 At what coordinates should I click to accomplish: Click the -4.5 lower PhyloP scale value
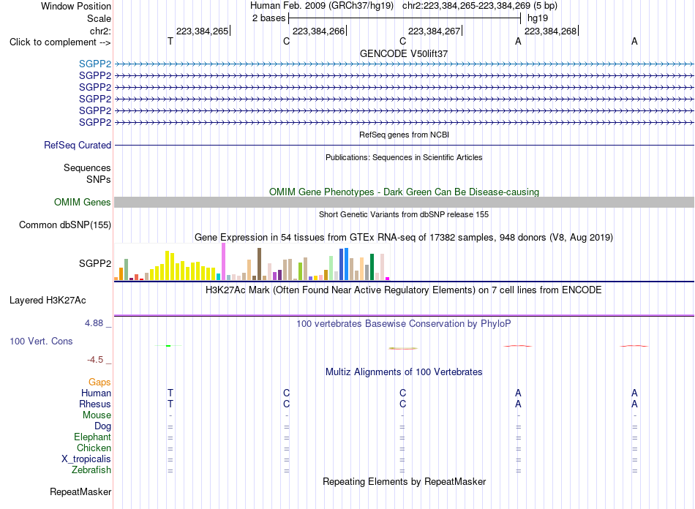pos(95,360)
